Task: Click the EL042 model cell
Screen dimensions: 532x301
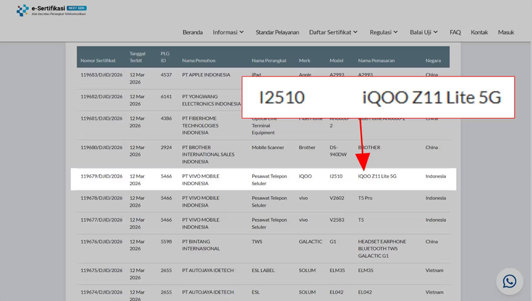Action: click(x=336, y=292)
